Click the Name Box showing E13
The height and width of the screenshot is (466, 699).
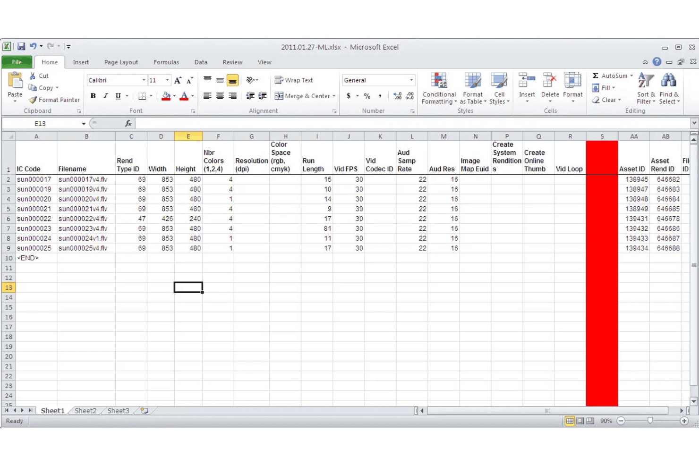40,123
